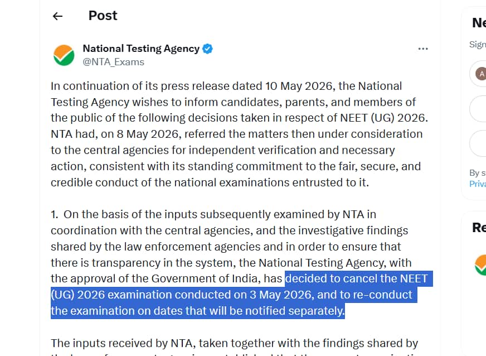Click the sidebar heading starting with 'Ne'

(479, 23)
